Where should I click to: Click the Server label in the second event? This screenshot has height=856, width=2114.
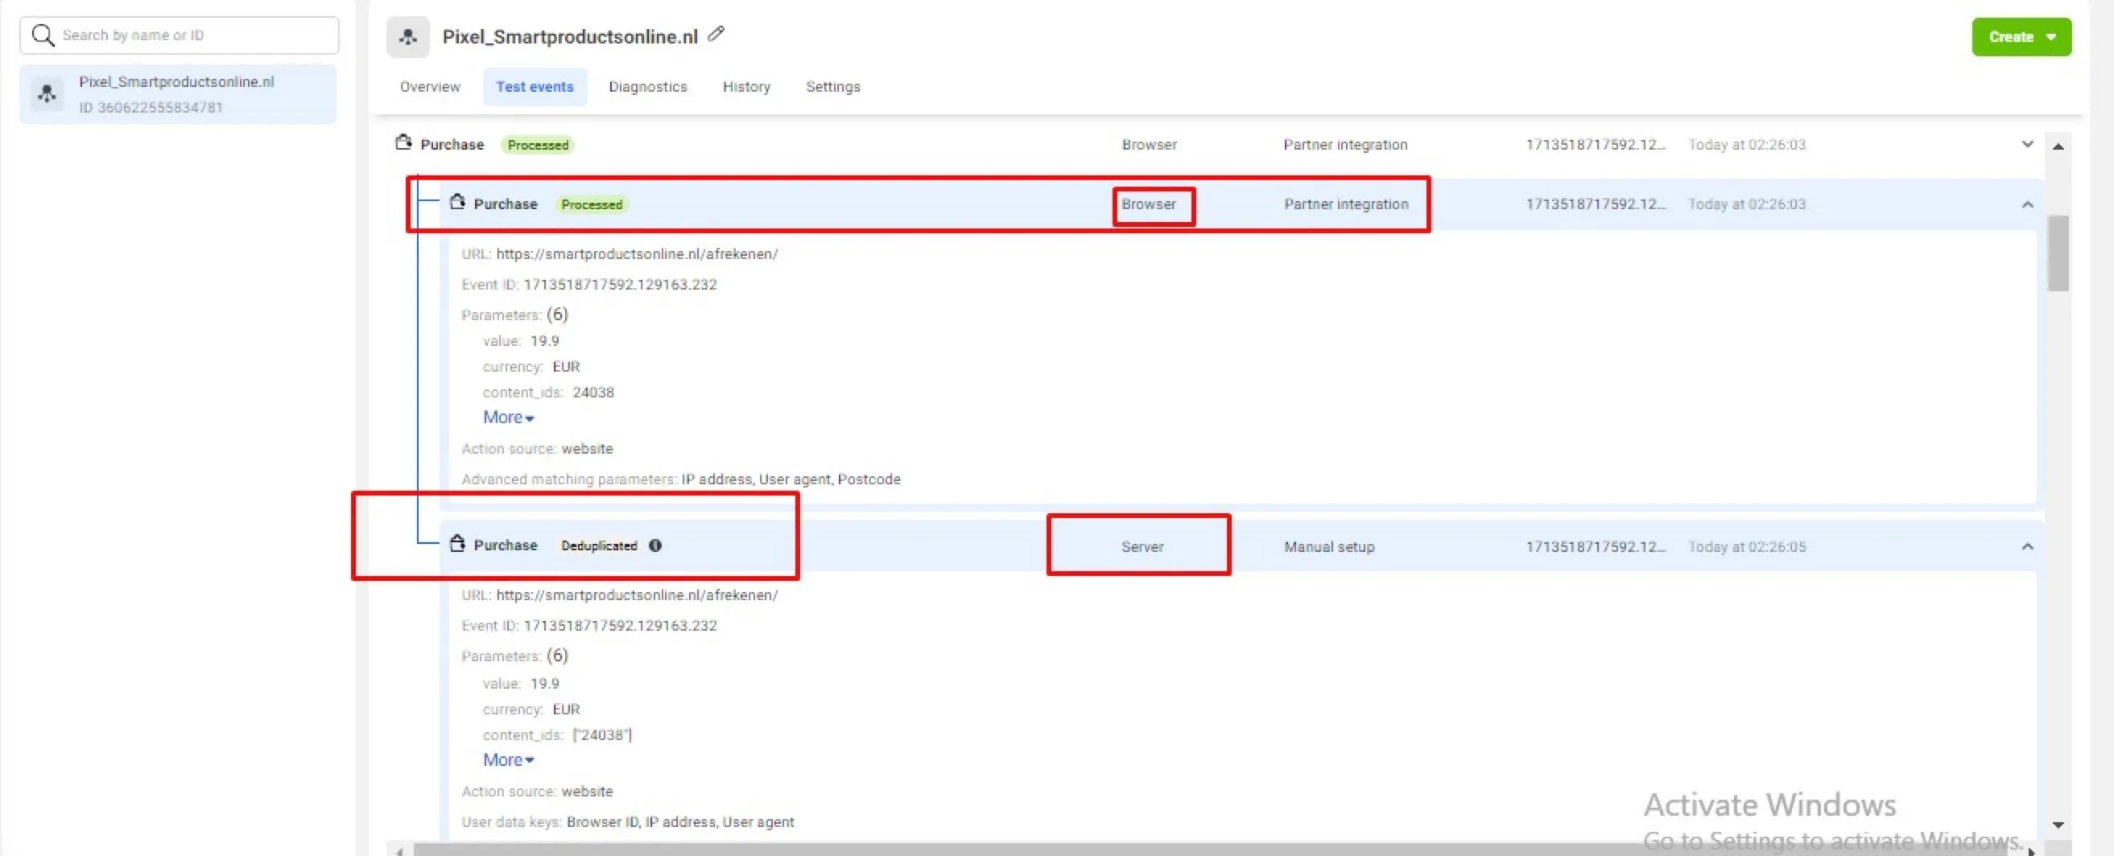[x=1142, y=547]
